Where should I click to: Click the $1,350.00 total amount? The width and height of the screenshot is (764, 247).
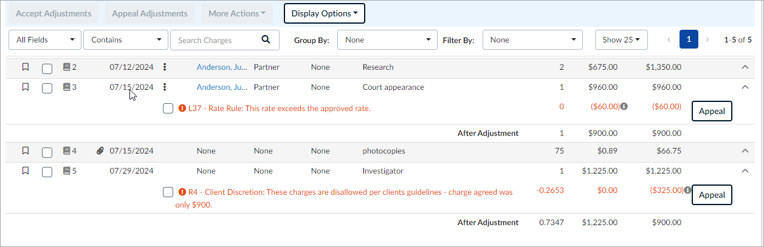click(663, 67)
